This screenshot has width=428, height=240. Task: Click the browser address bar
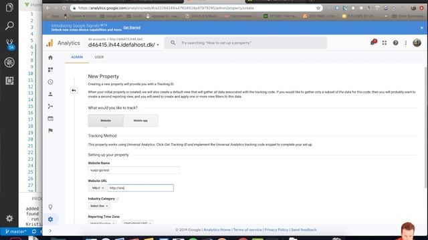196,8
